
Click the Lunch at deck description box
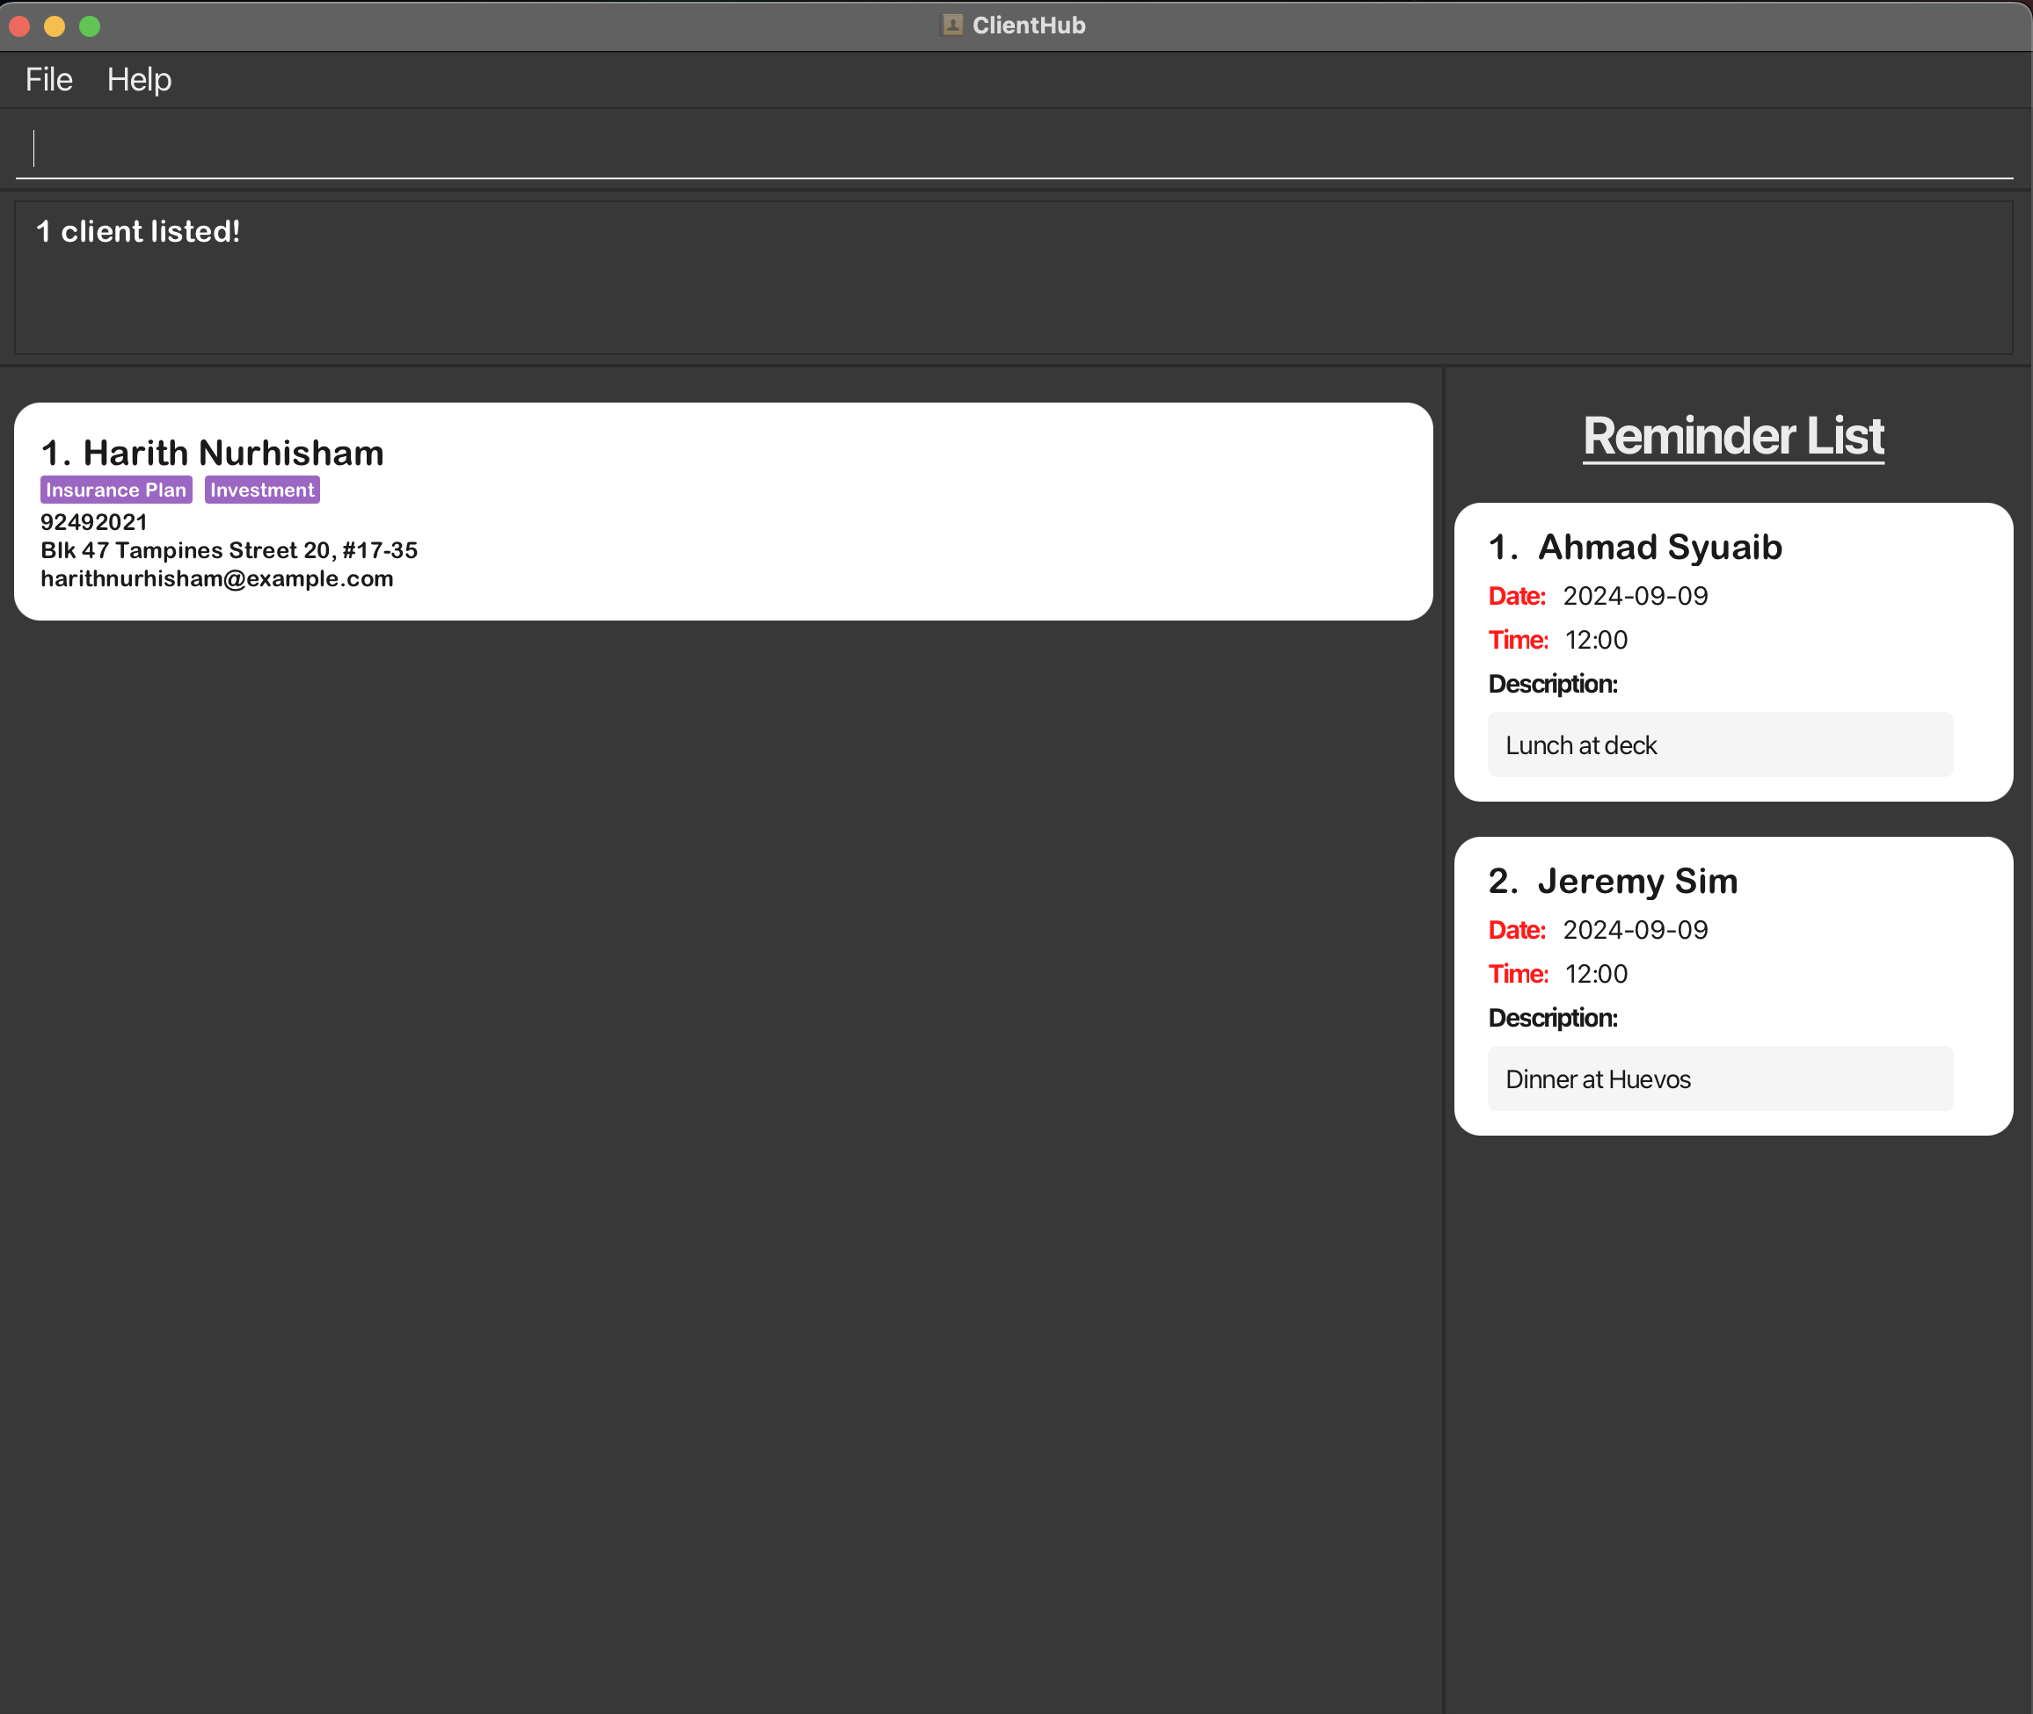coord(1719,745)
